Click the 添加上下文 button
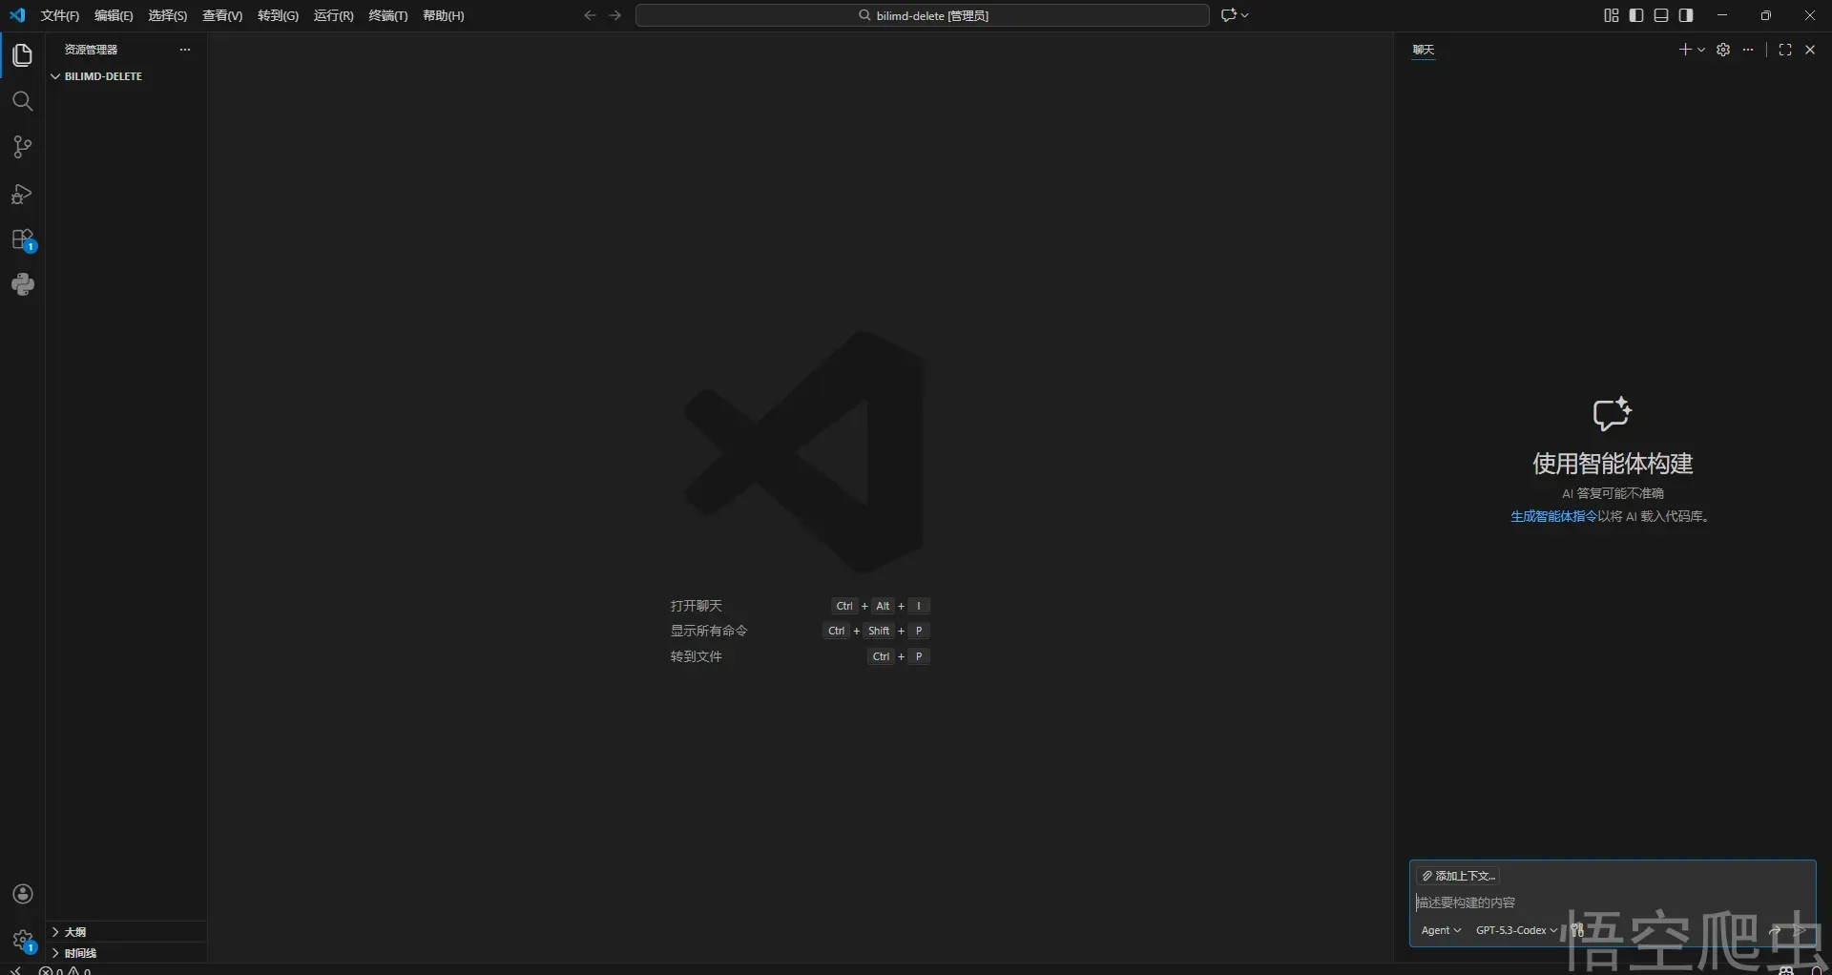This screenshot has height=975, width=1832. (1459, 876)
